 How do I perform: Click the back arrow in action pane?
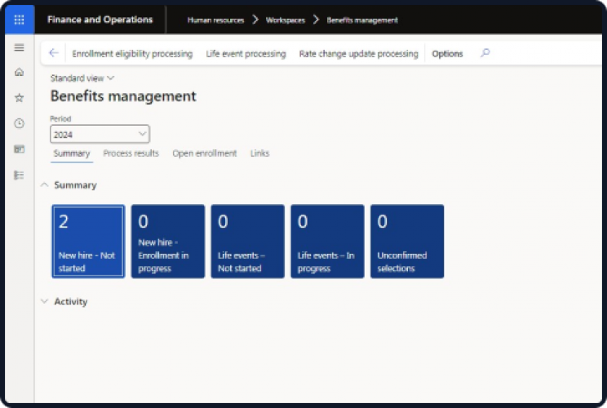[53, 53]
